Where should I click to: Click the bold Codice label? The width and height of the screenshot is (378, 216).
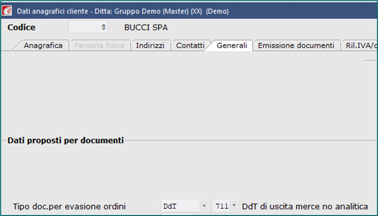[21, 27]
